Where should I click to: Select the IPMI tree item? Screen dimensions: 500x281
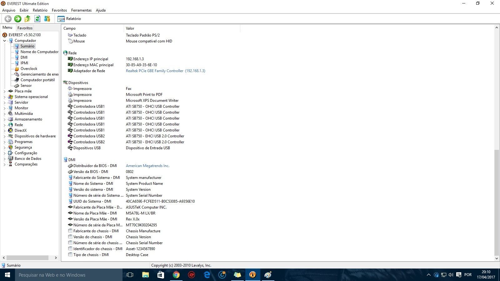[x=24, y=63]
